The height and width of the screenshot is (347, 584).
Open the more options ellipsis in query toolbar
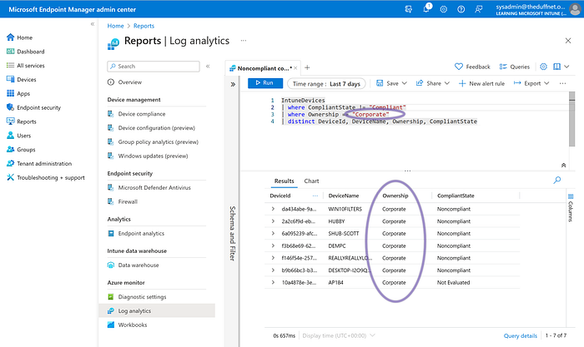coord(562,83)
